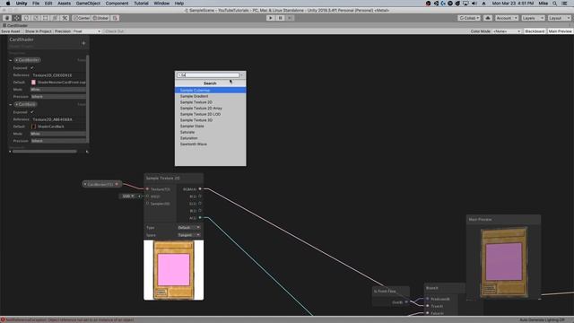Open macOS Notification Center icon
Viewport: 574px width, 323px height.
pyautogui.click(x=565, y=4)
